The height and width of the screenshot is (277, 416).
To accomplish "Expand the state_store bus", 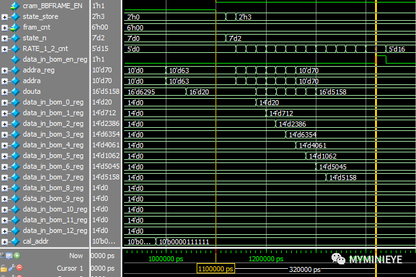I will [x=4, y=17].
